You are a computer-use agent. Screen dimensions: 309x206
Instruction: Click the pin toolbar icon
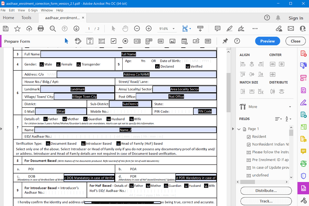pos(225,41)
